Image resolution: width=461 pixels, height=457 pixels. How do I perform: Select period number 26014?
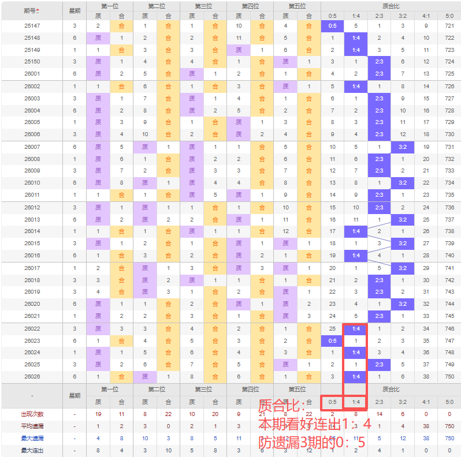pos(32,231)
